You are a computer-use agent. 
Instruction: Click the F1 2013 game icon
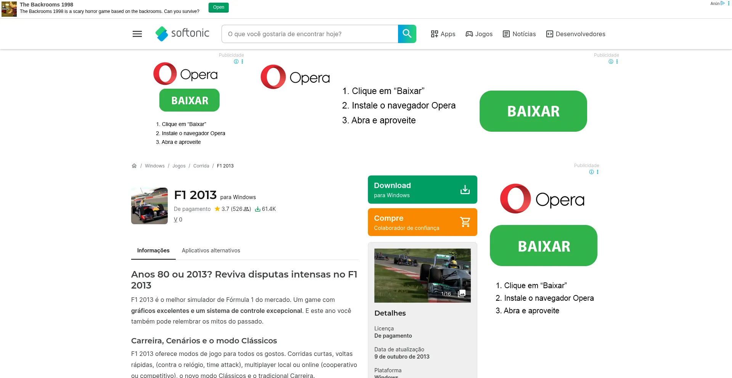(x=149, y=206)
